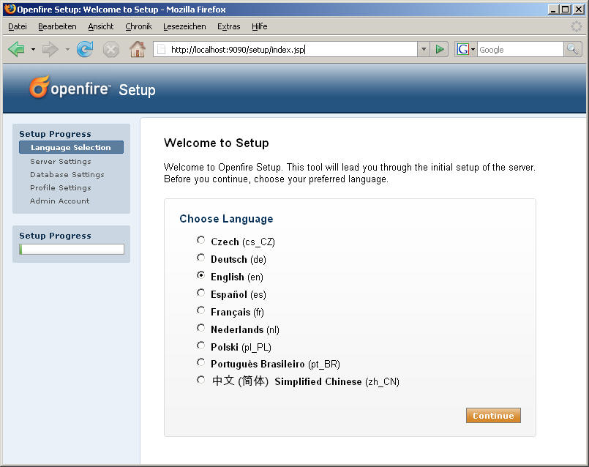Click the search magnifier icon
The height and width of the screenshot is (467, 589).
(x=573, y=50)
